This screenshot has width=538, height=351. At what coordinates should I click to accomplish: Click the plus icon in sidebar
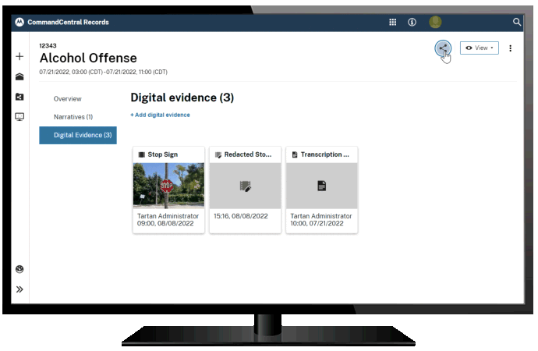(x=19, y=56)
